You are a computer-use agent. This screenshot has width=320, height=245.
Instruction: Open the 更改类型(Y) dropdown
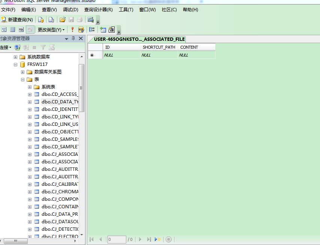pos(51,30)
